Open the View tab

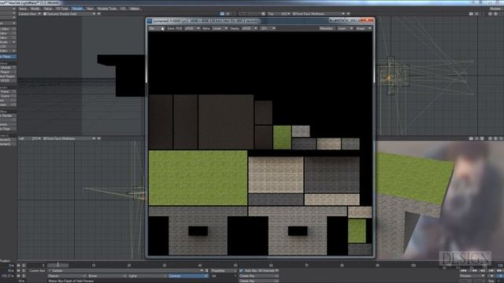[x=90, y=9]
